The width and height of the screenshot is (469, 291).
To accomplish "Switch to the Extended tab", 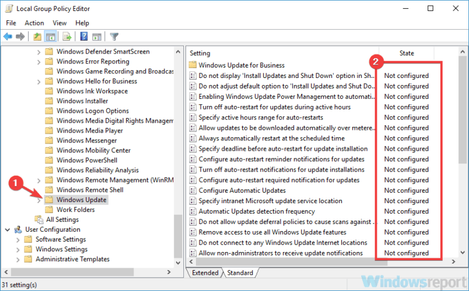I will click(x=205, y=273).
